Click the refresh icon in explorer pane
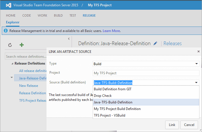This screenshot has height=132, width=202. pos(10,45)
